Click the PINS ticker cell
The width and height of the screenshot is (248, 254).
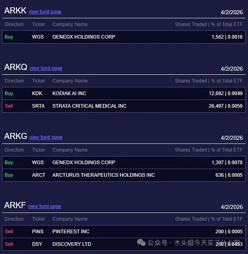[38, 232]
